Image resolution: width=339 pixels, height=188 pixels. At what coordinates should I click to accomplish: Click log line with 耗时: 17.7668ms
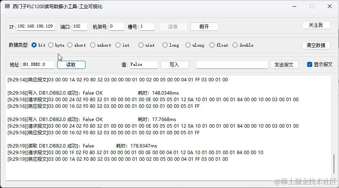click(x=92, y=119)
